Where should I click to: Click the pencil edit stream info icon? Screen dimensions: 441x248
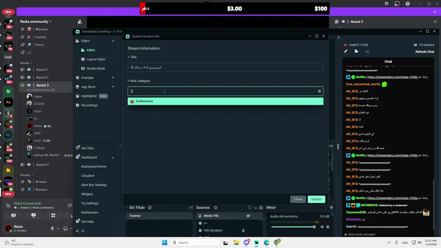346,51
